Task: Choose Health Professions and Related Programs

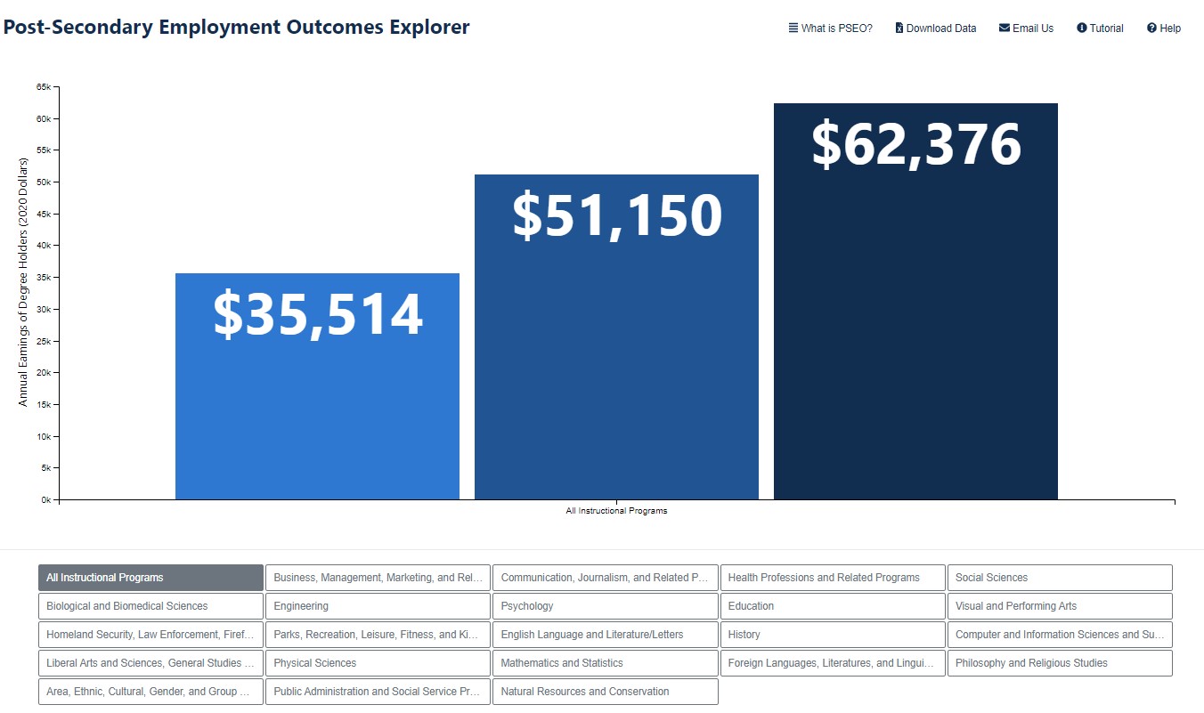Action: point(832,578)
